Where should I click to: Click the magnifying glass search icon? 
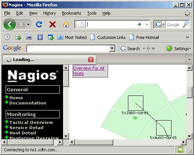tap(186, 24)
